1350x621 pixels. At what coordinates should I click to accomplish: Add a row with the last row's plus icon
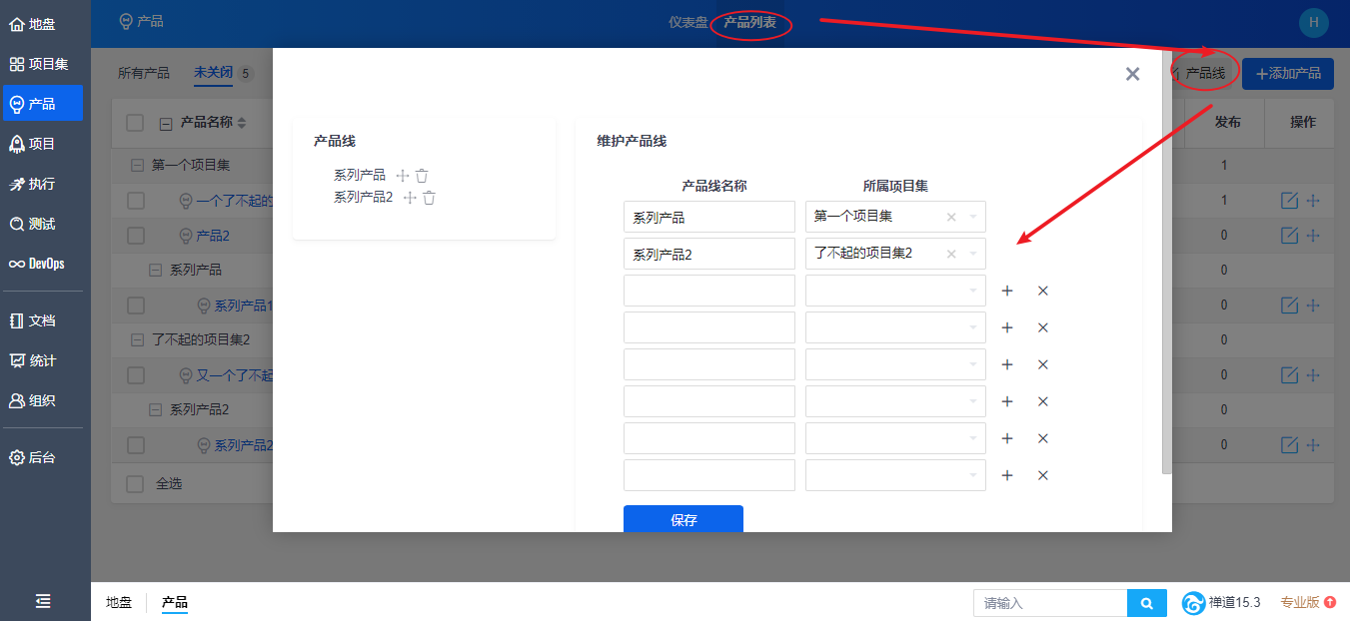1007,475
